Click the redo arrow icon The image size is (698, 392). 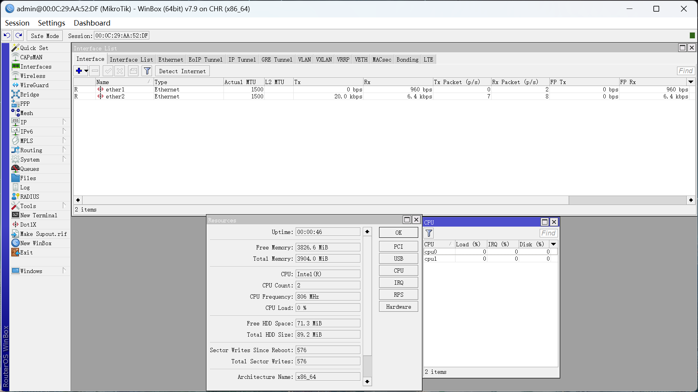19,36
